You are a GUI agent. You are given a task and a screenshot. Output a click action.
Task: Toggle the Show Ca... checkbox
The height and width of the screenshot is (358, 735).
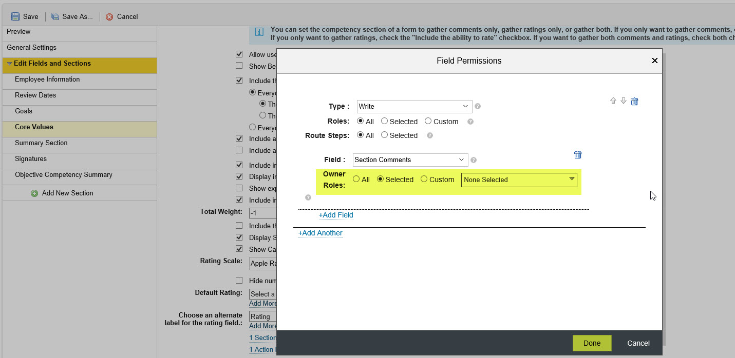(x=239, y=249)
